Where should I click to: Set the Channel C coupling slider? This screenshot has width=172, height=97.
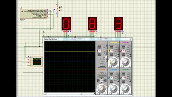click(x=130, y=49)
